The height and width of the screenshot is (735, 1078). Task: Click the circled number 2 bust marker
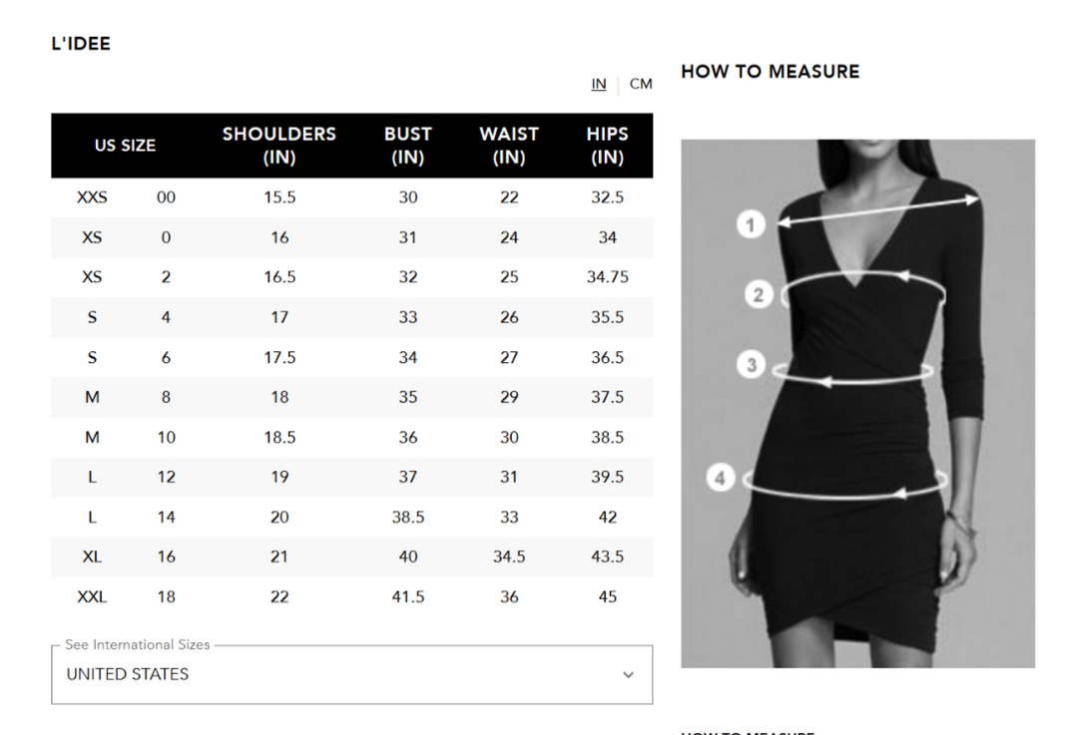pyautogui.click(x=759, y=294)
